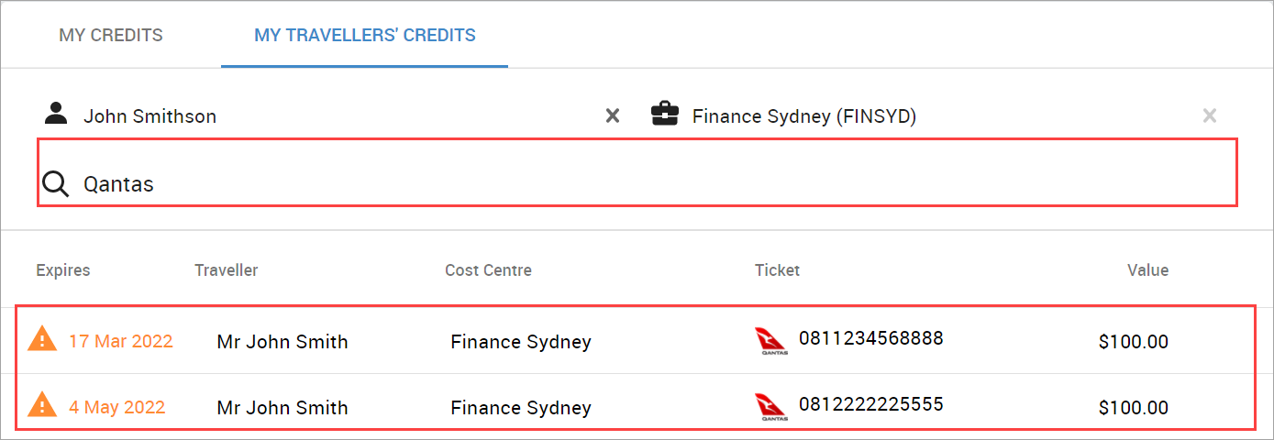Clear the John Smithson traveller filter
Screen dimensions: 1274x440
(x=613, y=115)
